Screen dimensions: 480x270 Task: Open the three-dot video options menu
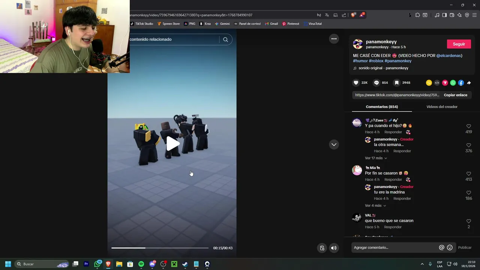(334, 39)
